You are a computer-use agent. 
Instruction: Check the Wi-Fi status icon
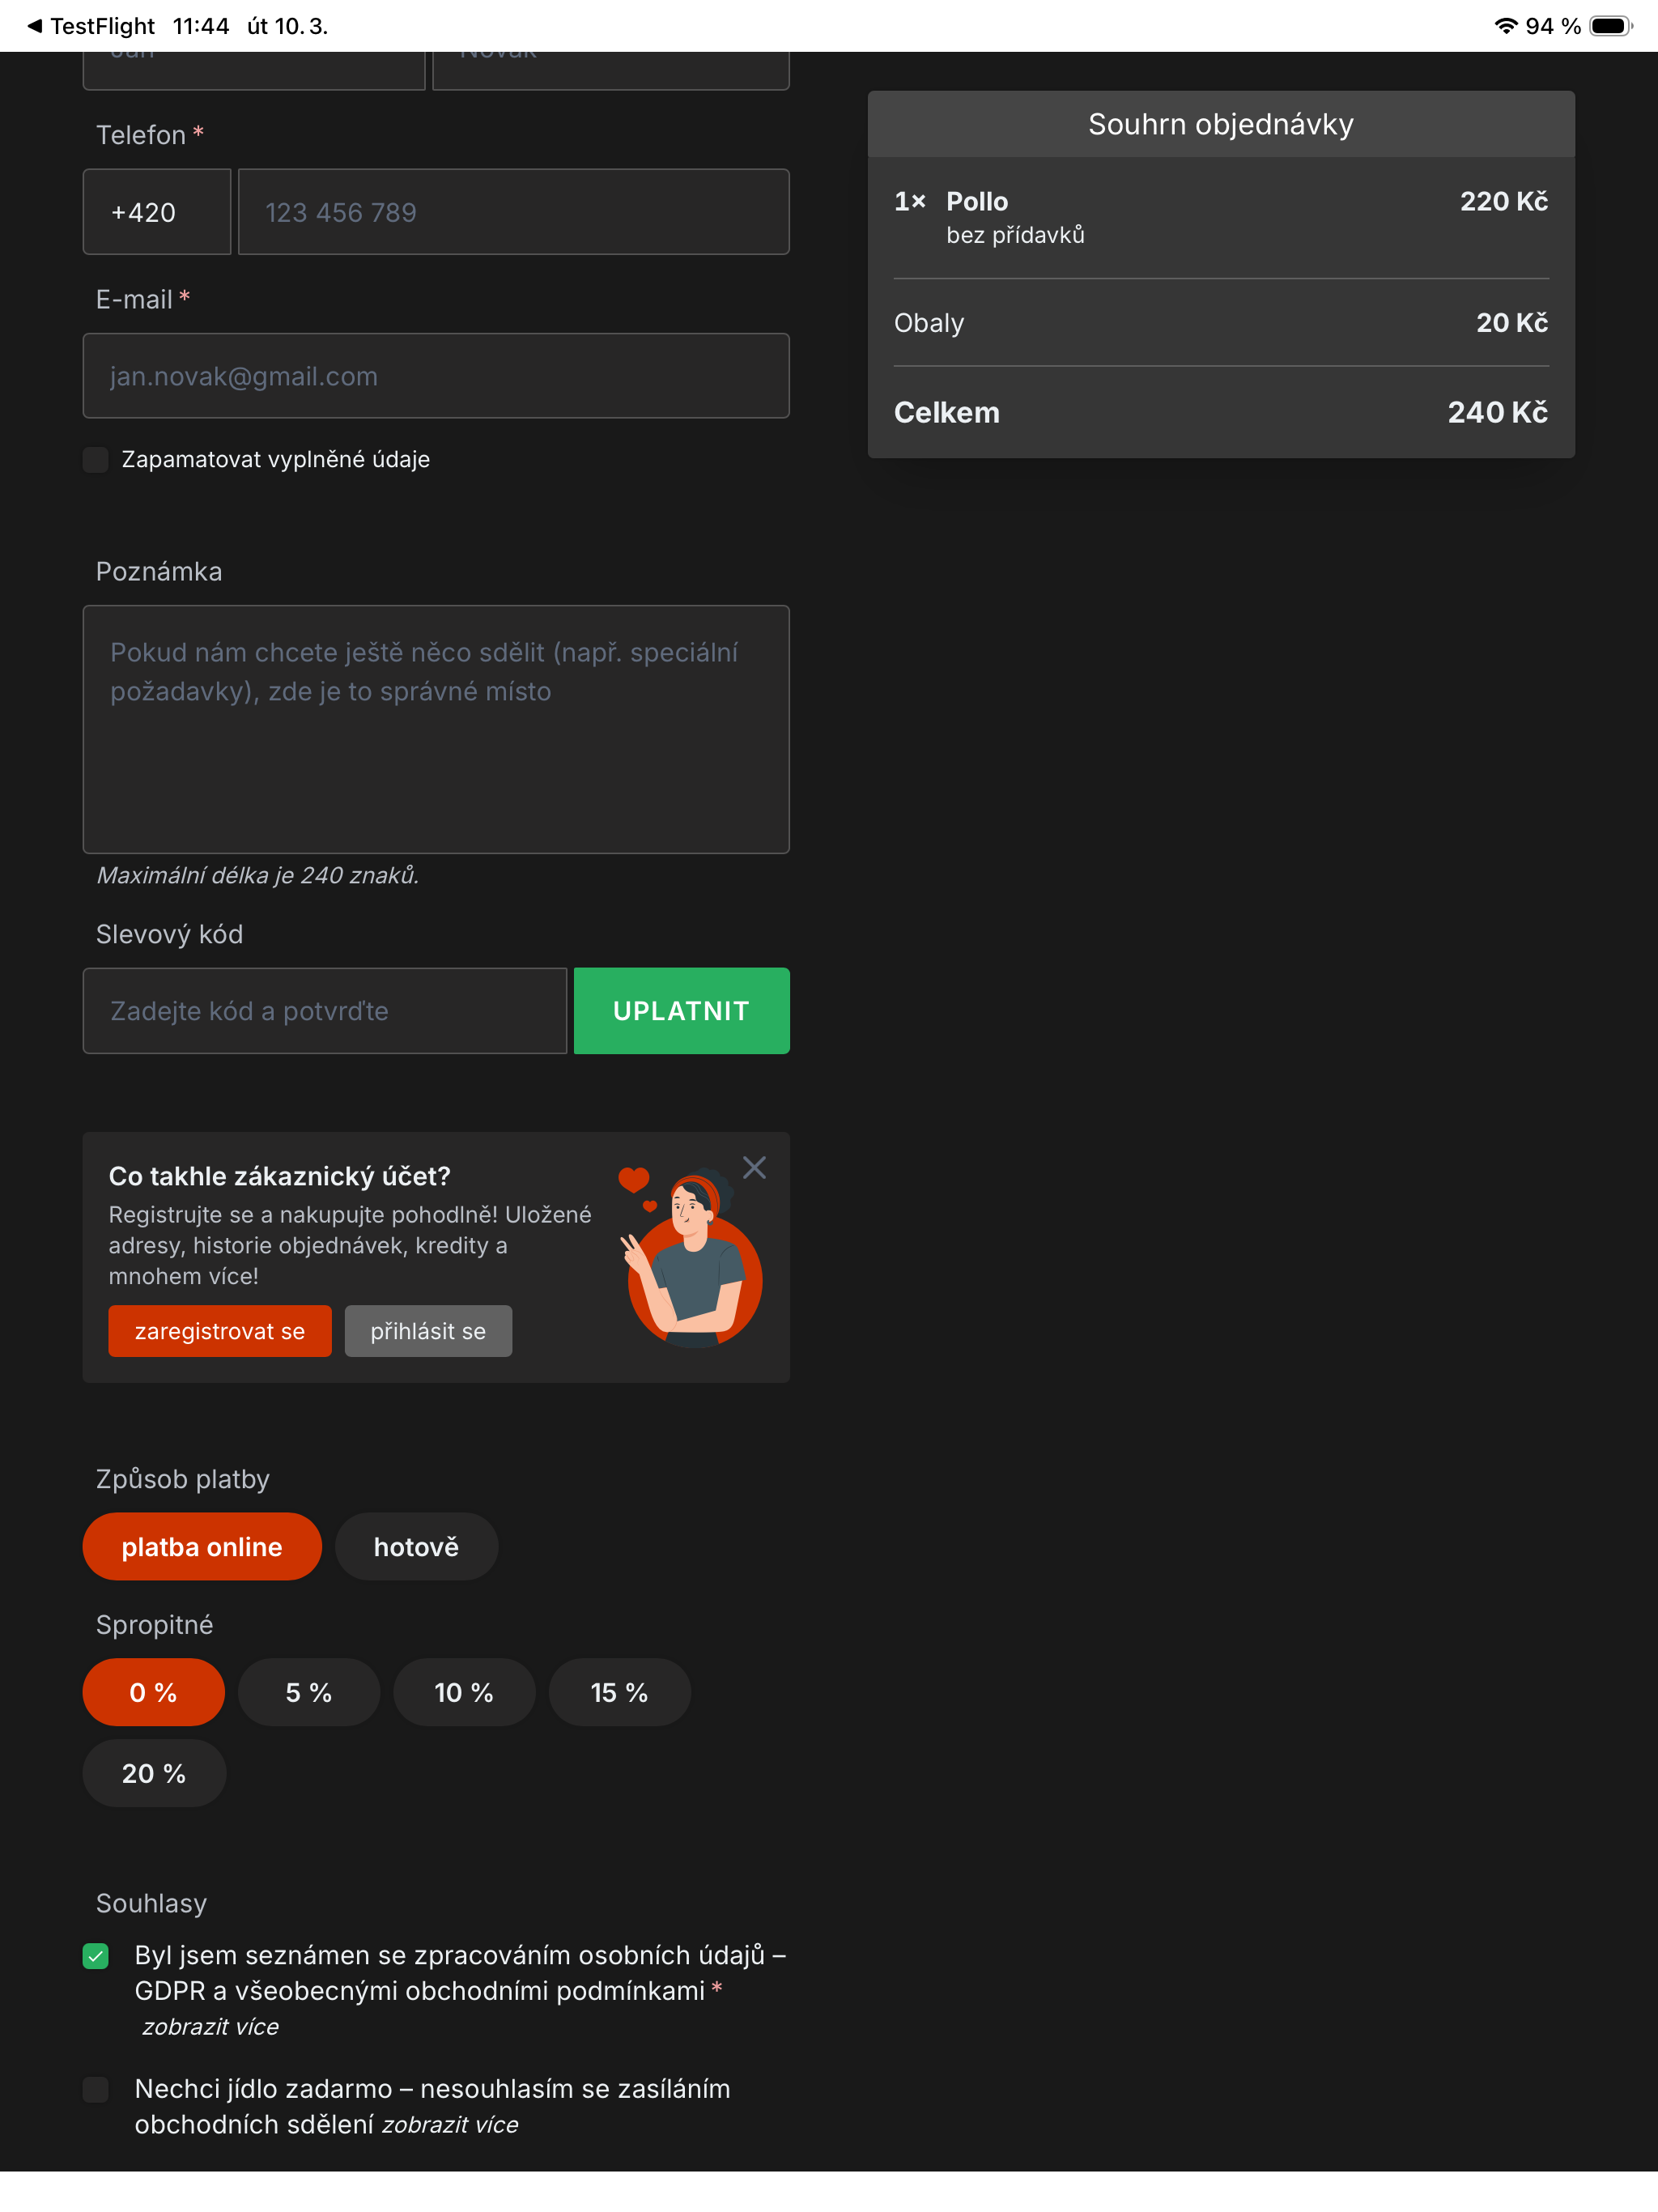pos(1505,26)
